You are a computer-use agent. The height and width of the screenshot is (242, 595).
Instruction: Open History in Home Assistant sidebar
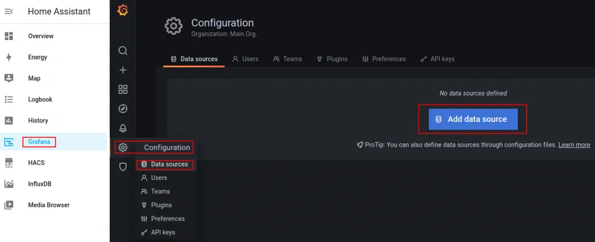(38, 121)
